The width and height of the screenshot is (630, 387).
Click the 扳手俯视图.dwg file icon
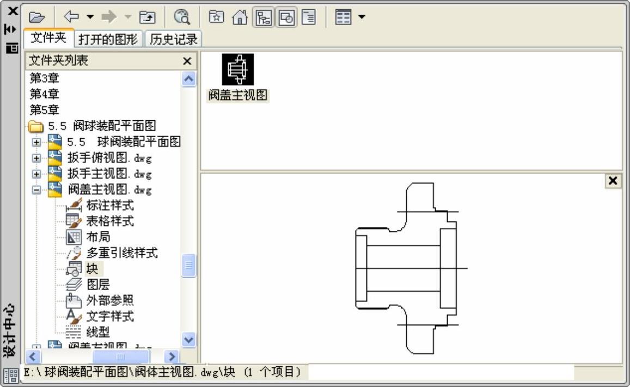[x=54, y=158]
